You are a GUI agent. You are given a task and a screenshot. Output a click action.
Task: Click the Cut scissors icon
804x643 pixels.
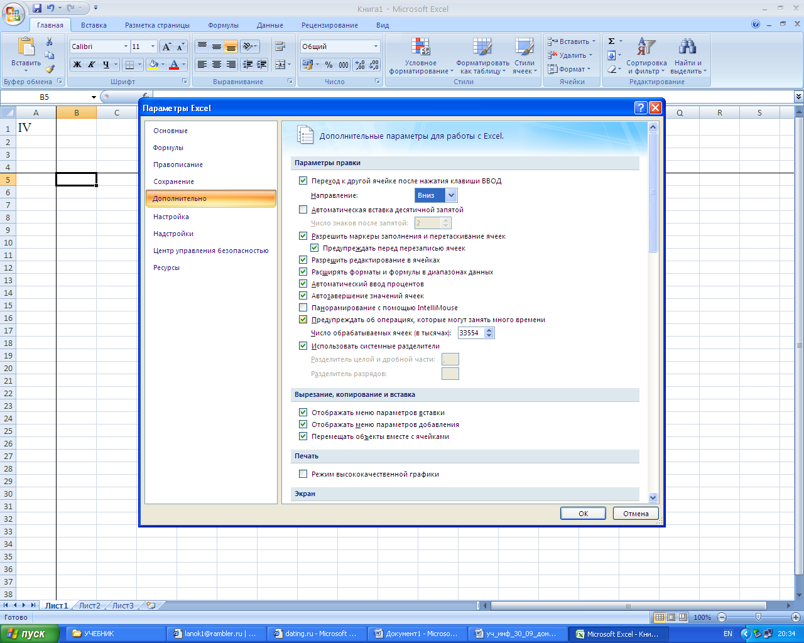pos(50,41)
